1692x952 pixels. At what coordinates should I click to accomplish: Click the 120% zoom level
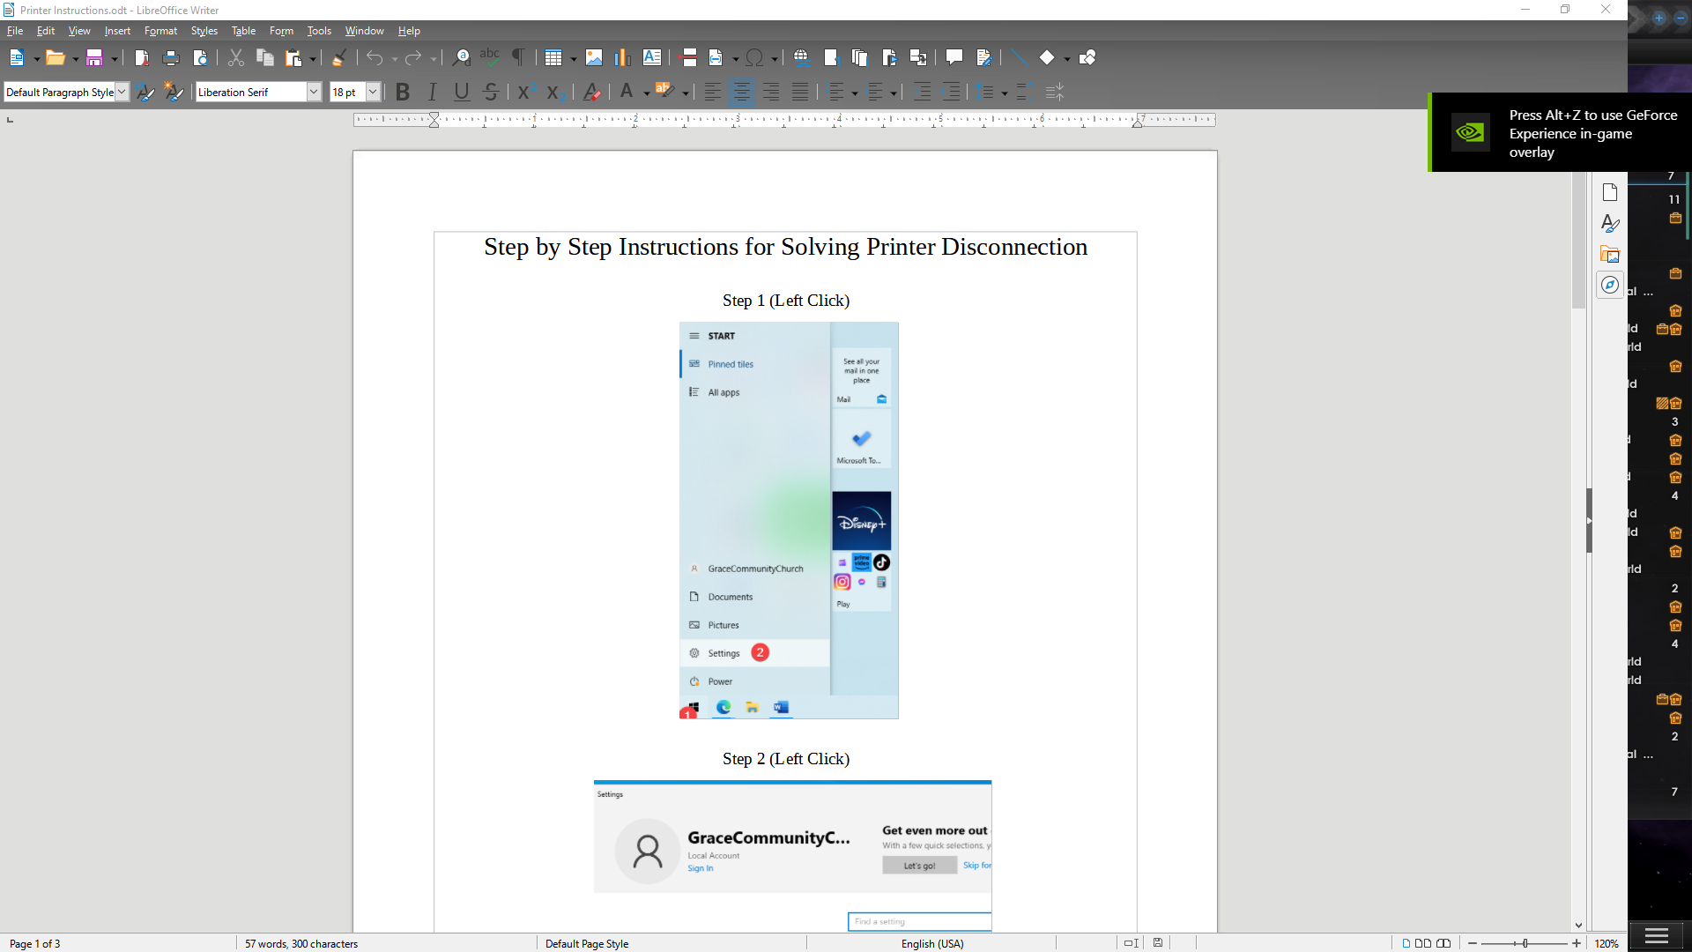click(1607, 943)
